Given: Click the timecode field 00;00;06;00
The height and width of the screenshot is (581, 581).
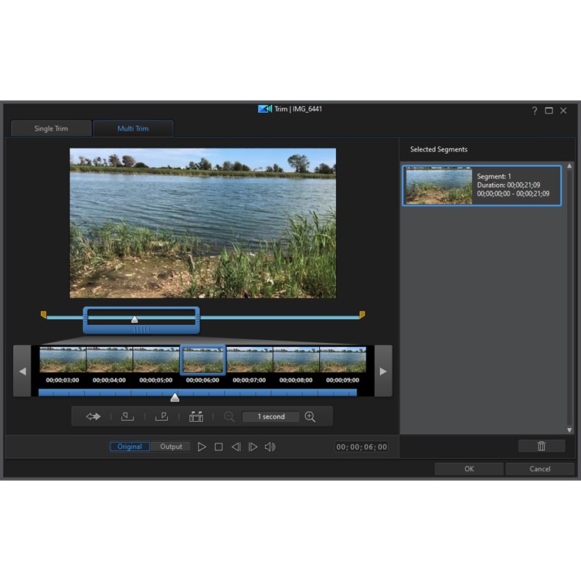Looking at the screenshot, I should pyautogui.click(x=362, y=447).
